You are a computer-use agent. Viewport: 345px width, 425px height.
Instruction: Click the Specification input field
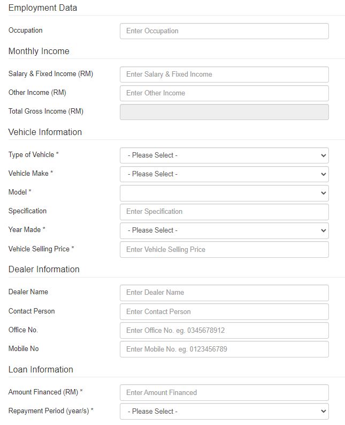point(224,212)
